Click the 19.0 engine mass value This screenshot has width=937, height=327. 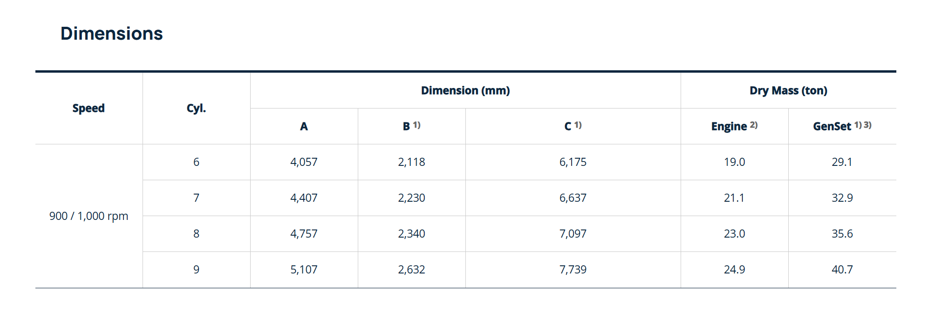734,162
